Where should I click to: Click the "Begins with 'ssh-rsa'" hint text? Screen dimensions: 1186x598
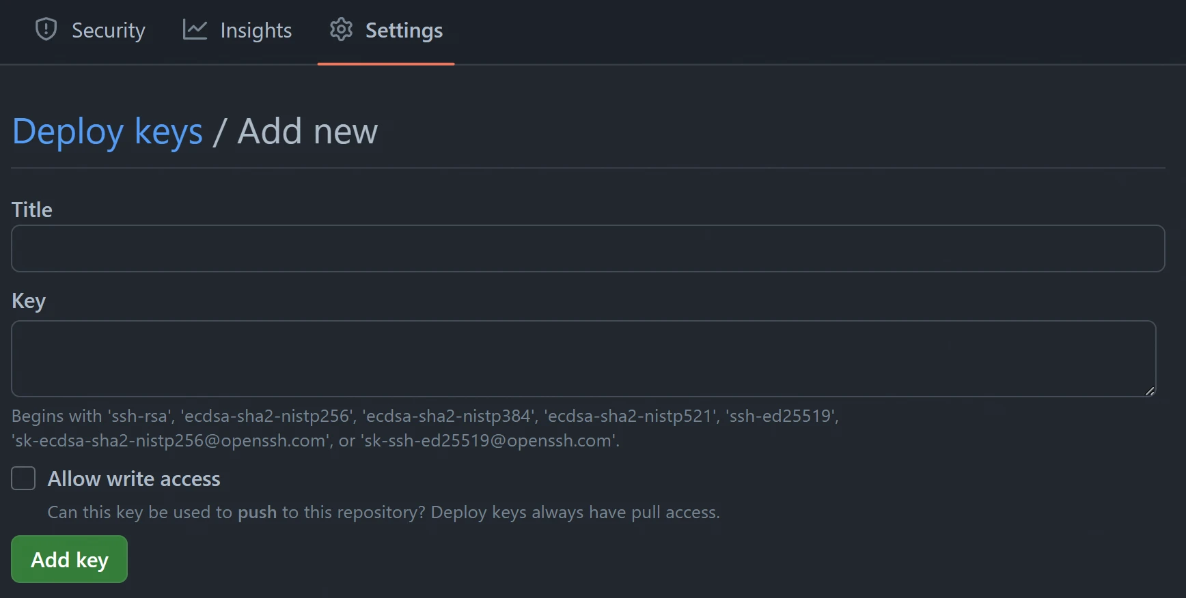point(425,416)
